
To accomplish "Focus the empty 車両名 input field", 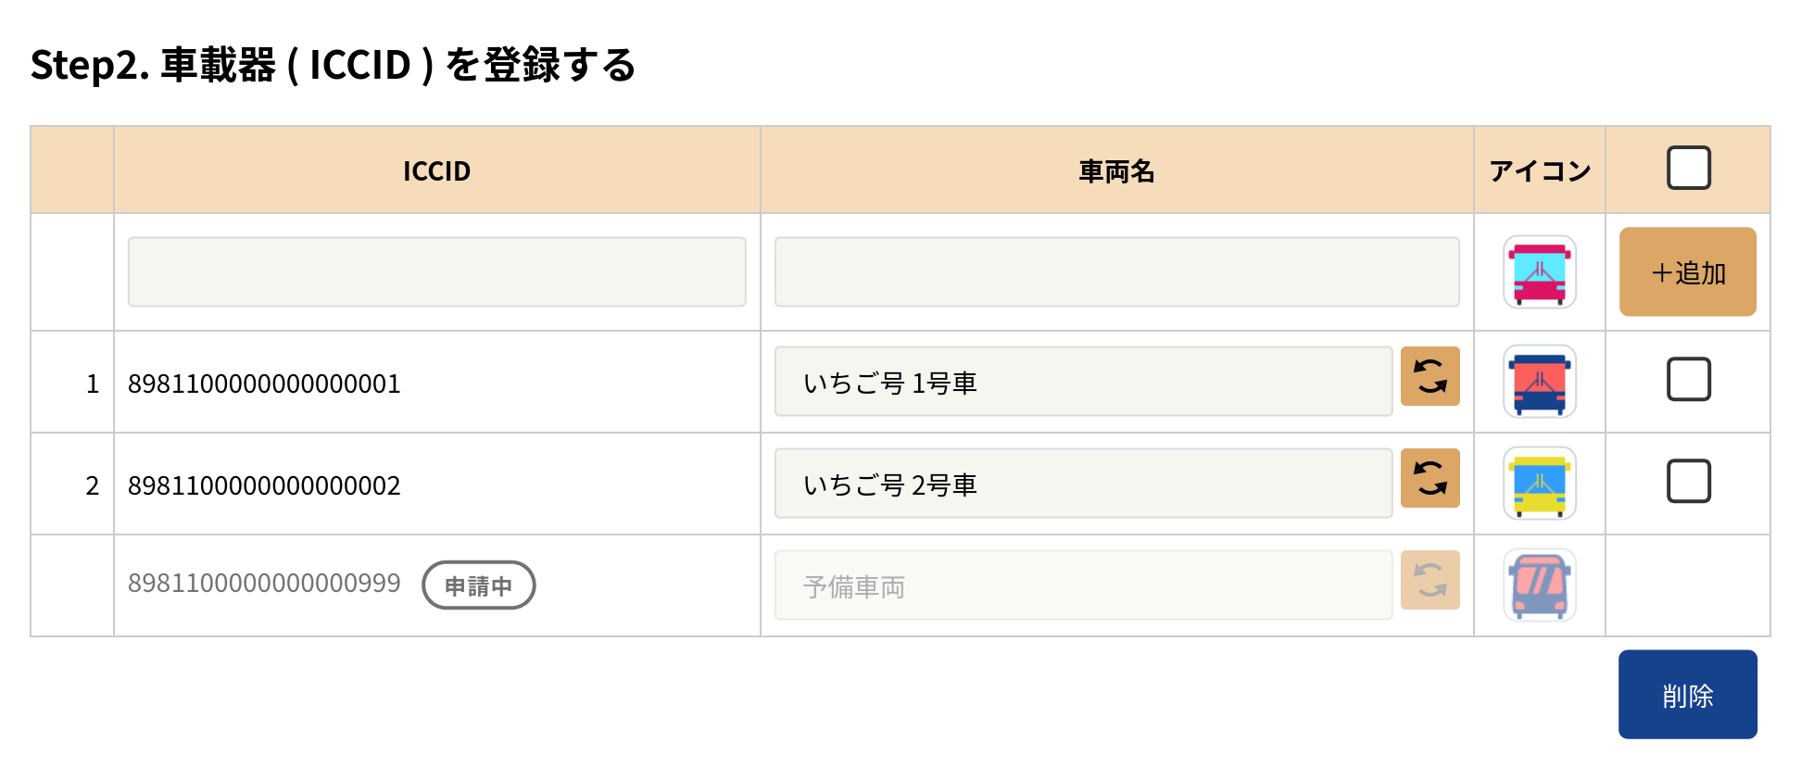I will tap(1116, 272).
